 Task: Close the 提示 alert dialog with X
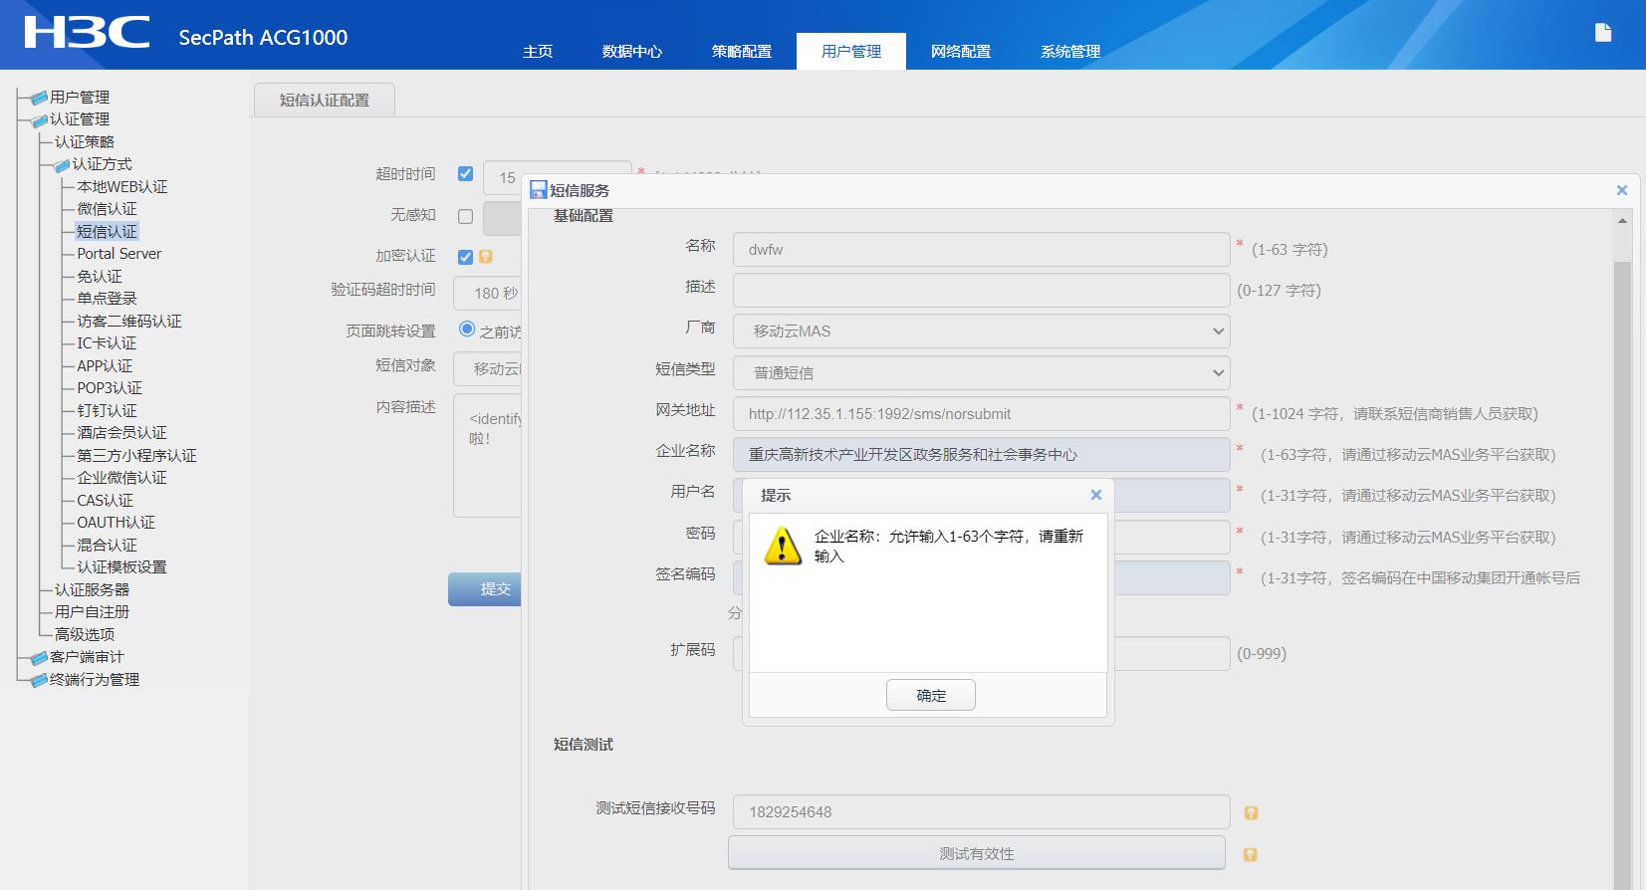pos(1095,495)
